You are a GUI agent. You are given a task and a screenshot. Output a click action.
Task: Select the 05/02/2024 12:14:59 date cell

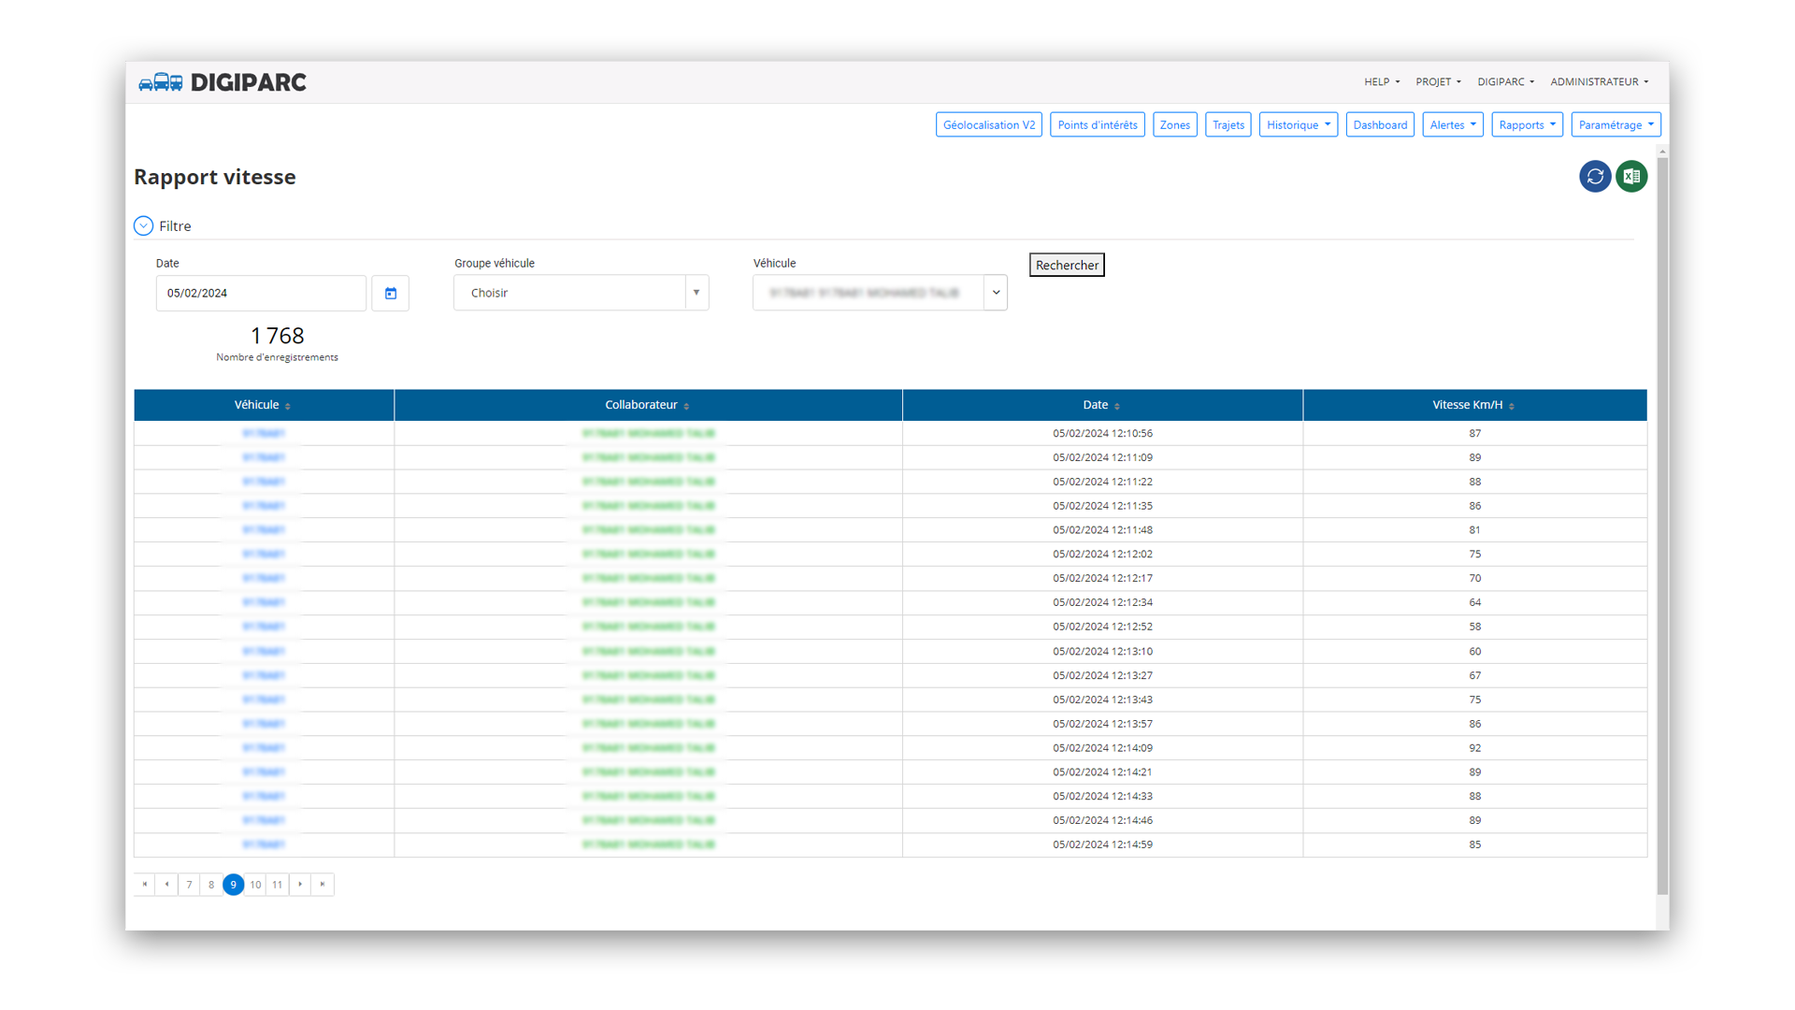(1102, 844)
